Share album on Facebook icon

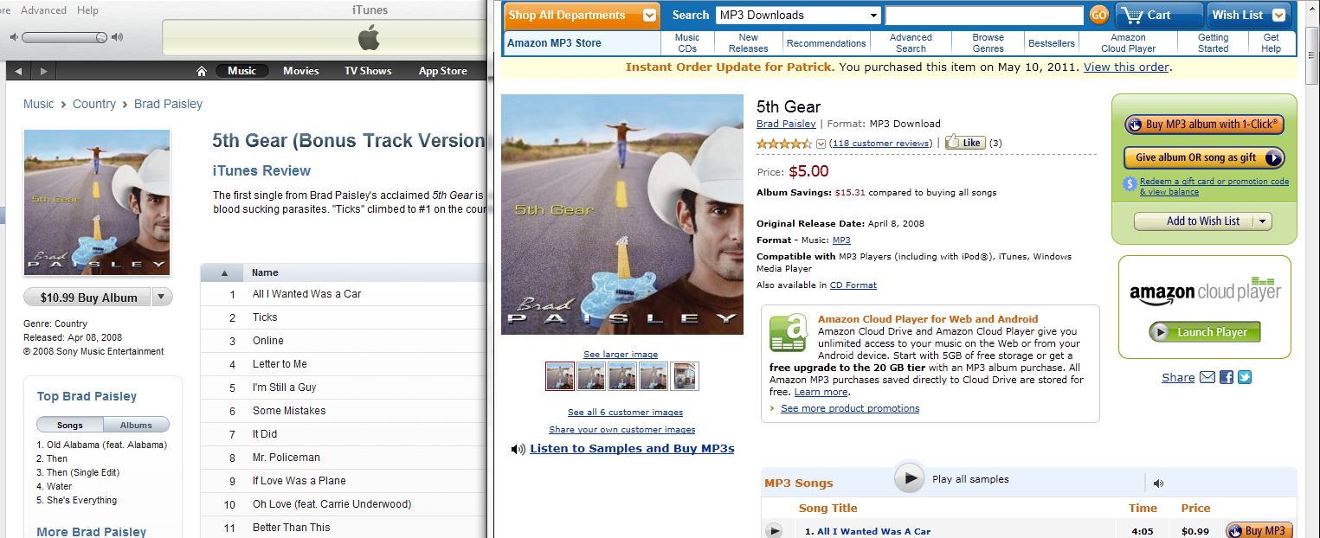click(1227, 377)
